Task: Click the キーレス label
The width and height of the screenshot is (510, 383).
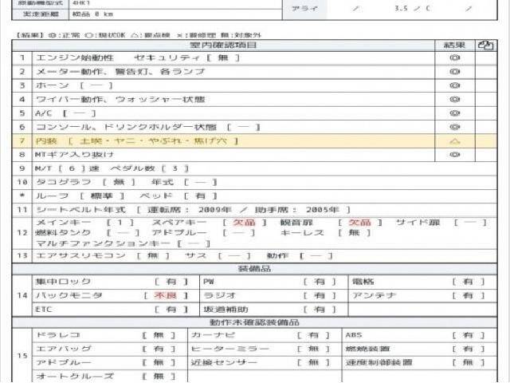Action: (x=302, y=233)
